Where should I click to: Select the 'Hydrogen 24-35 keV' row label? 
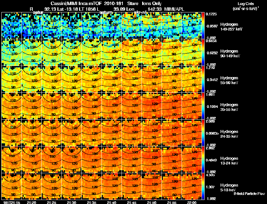(229, 134)
